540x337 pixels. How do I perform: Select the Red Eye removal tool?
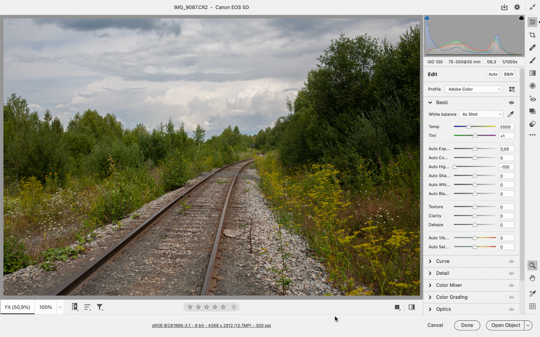coord(532,98)
